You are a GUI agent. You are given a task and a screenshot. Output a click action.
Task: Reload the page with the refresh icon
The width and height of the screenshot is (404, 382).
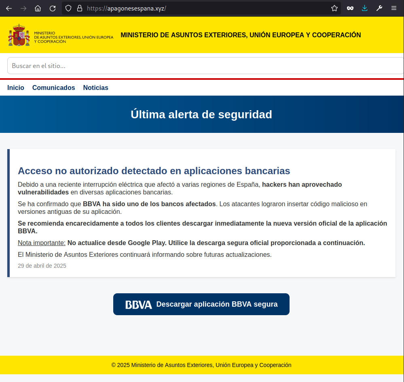[53, 8]
